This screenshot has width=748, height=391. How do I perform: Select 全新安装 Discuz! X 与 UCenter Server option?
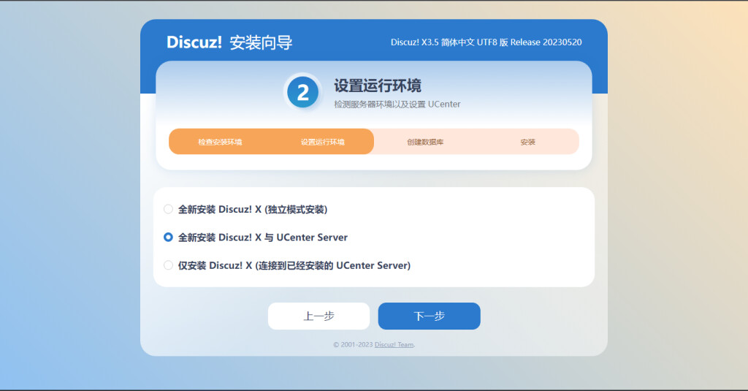(x=168, y=238)
